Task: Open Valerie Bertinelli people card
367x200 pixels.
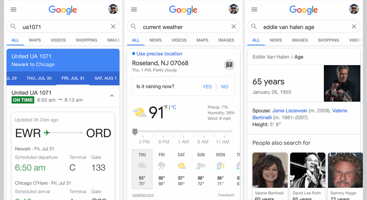Action: coord(270,176)
